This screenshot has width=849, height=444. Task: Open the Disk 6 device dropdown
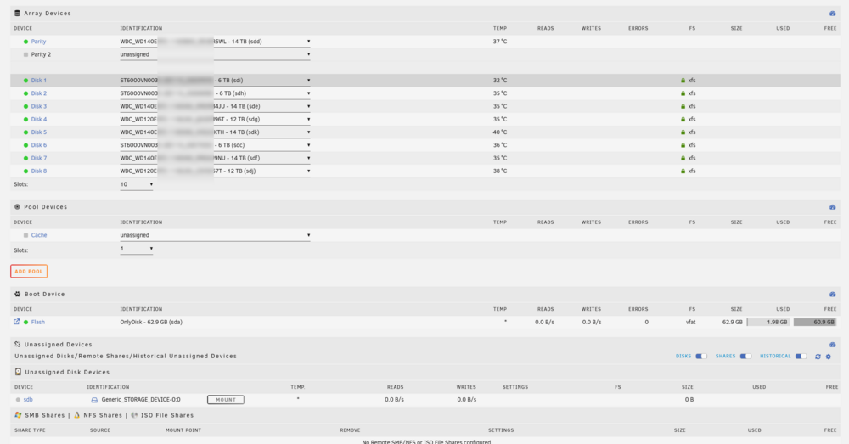[x=215, y=146]
